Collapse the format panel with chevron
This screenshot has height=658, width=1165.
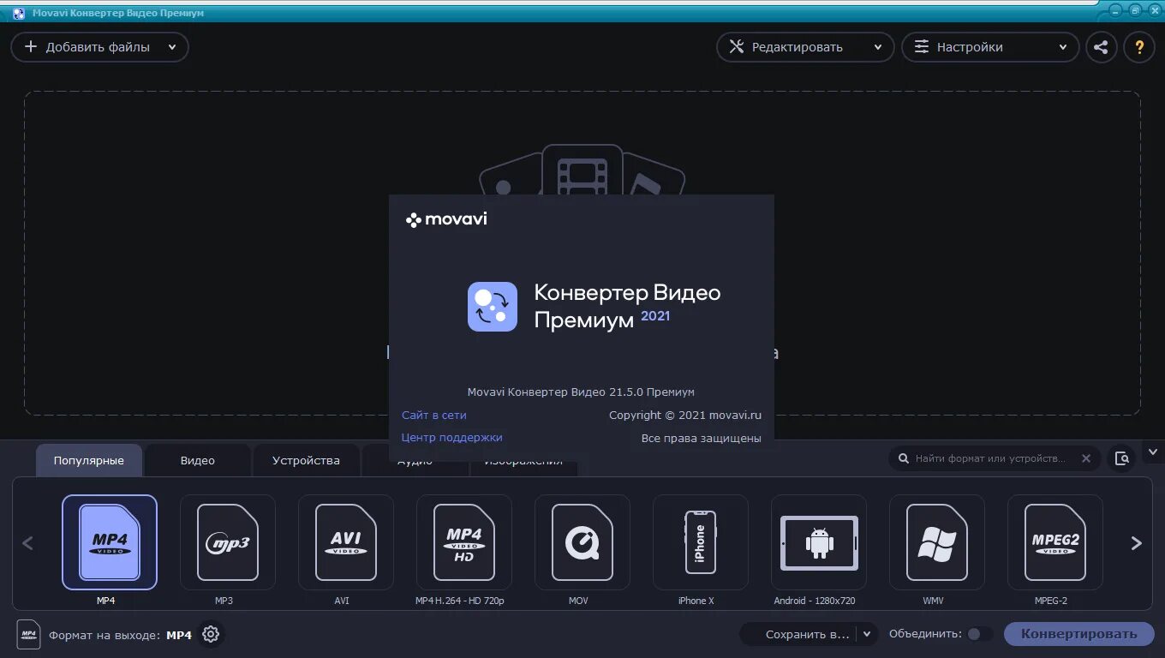[1152, 452]
